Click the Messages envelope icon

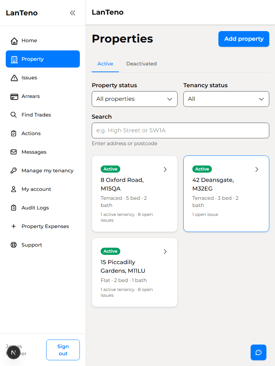[14, 152]
